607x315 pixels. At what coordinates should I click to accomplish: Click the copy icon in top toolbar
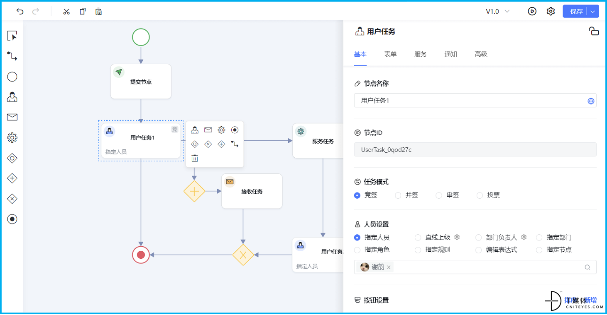83,12
